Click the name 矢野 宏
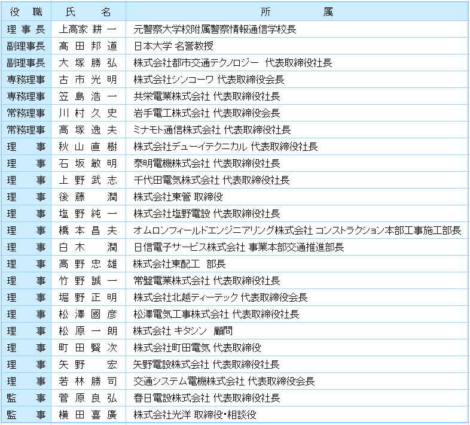 [88, 365]
